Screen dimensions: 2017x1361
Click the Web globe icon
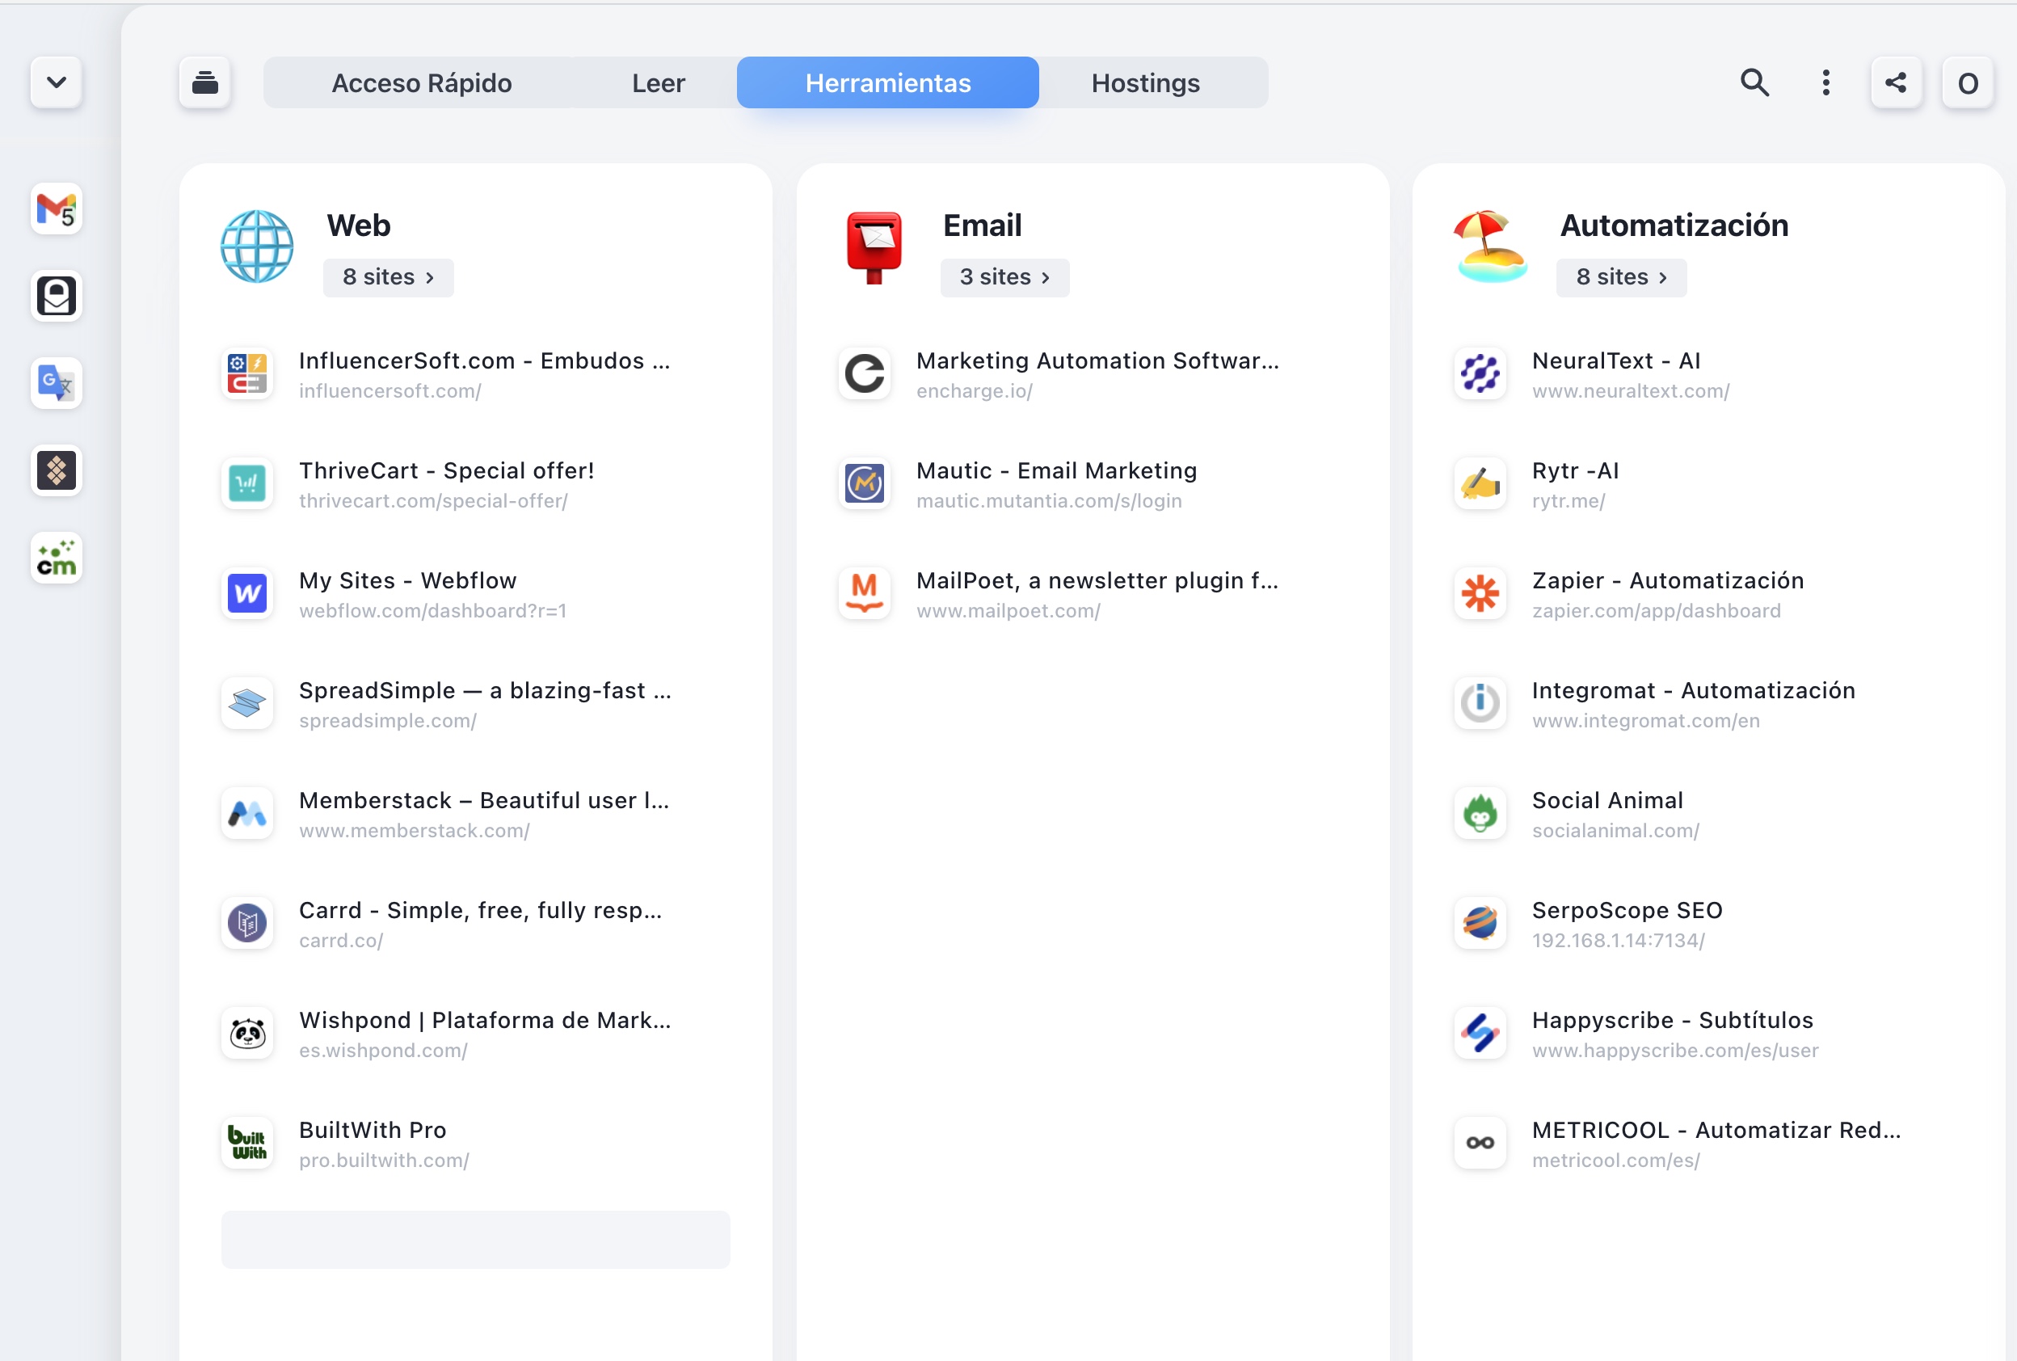pos(257,246)
